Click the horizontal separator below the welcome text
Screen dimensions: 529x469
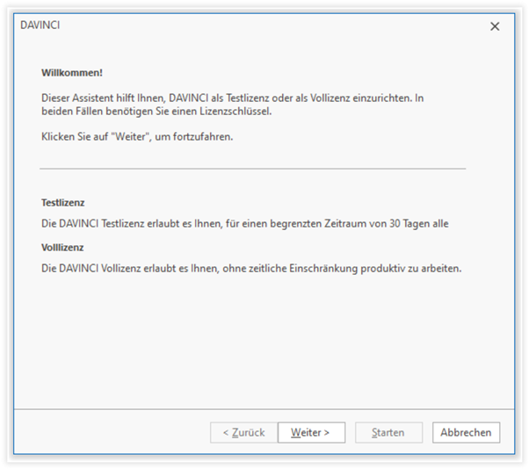coord(253,168)
